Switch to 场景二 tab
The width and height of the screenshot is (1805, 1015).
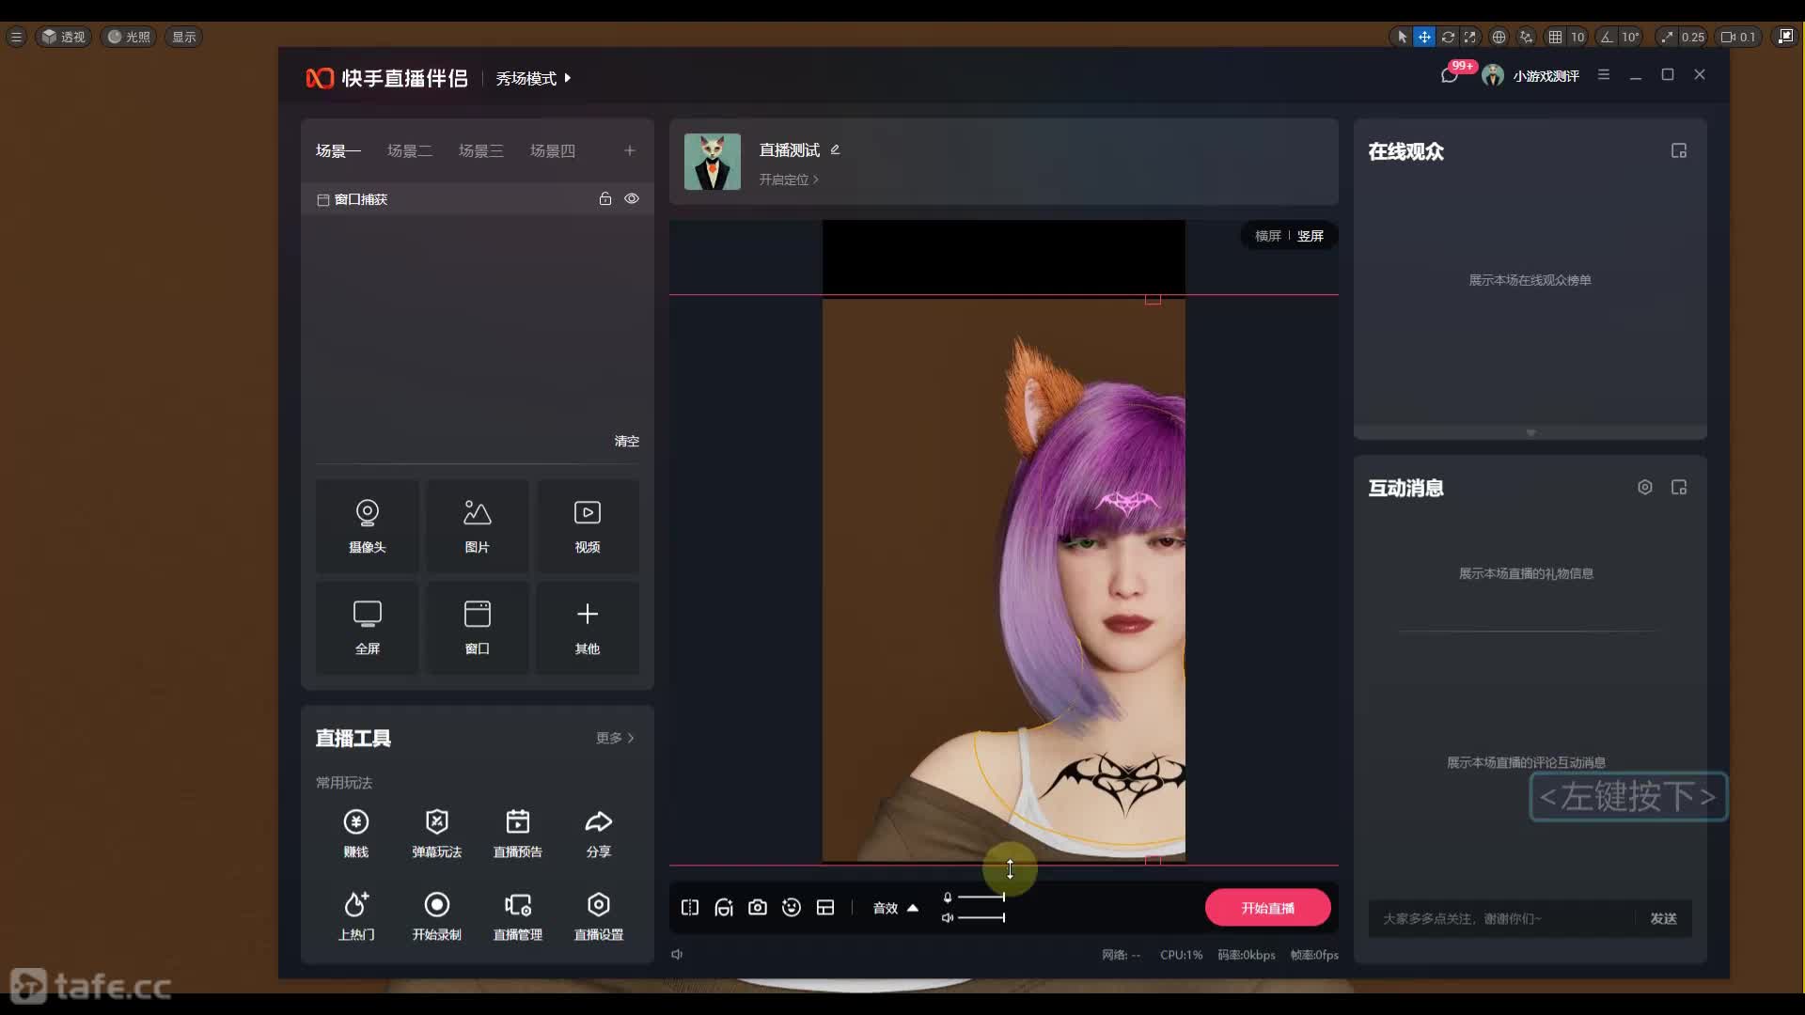(409, 151)
